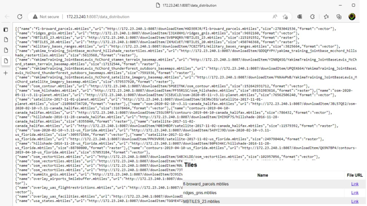Click the JSON value "size":786432
This screenshot has height=206, width=367.
(279, 113)
